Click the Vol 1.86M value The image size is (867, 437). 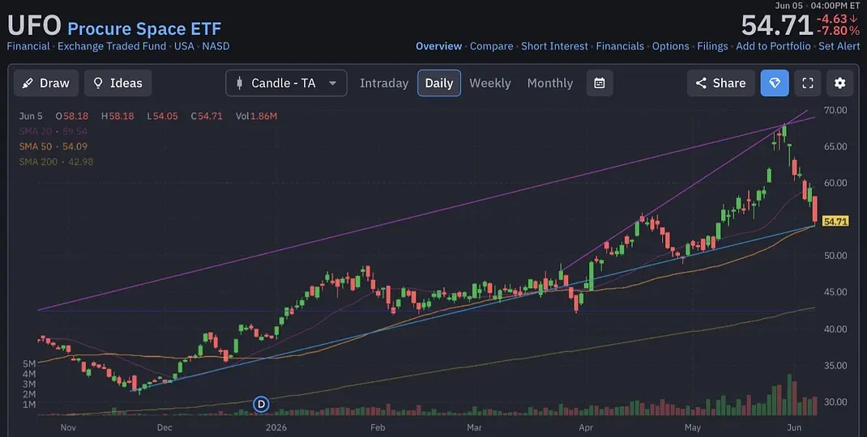(257, 116)
